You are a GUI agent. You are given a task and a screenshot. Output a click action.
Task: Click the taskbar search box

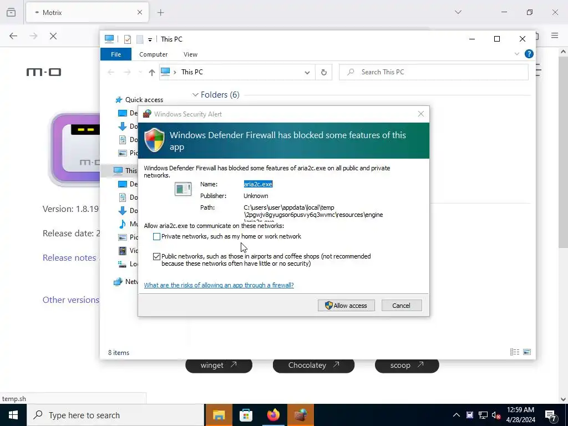tap(115, 415)
